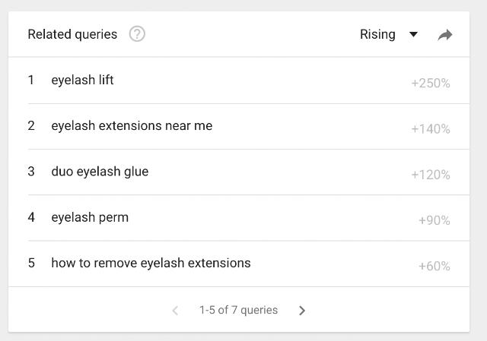487x341 pixels.
Task: Open how to remove eyelash extensions
Action: [x=151, y=263]
